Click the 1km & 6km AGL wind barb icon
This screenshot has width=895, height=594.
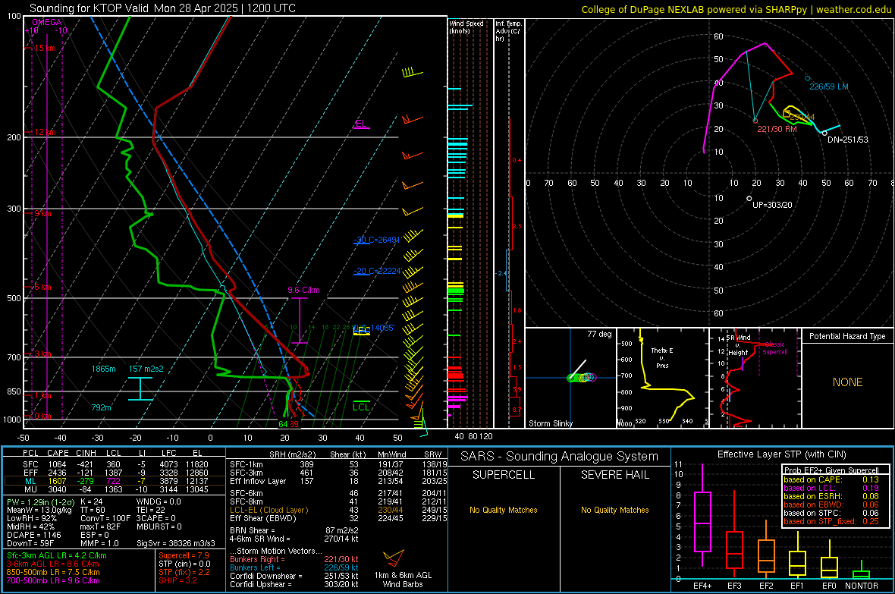pos(394,558)
